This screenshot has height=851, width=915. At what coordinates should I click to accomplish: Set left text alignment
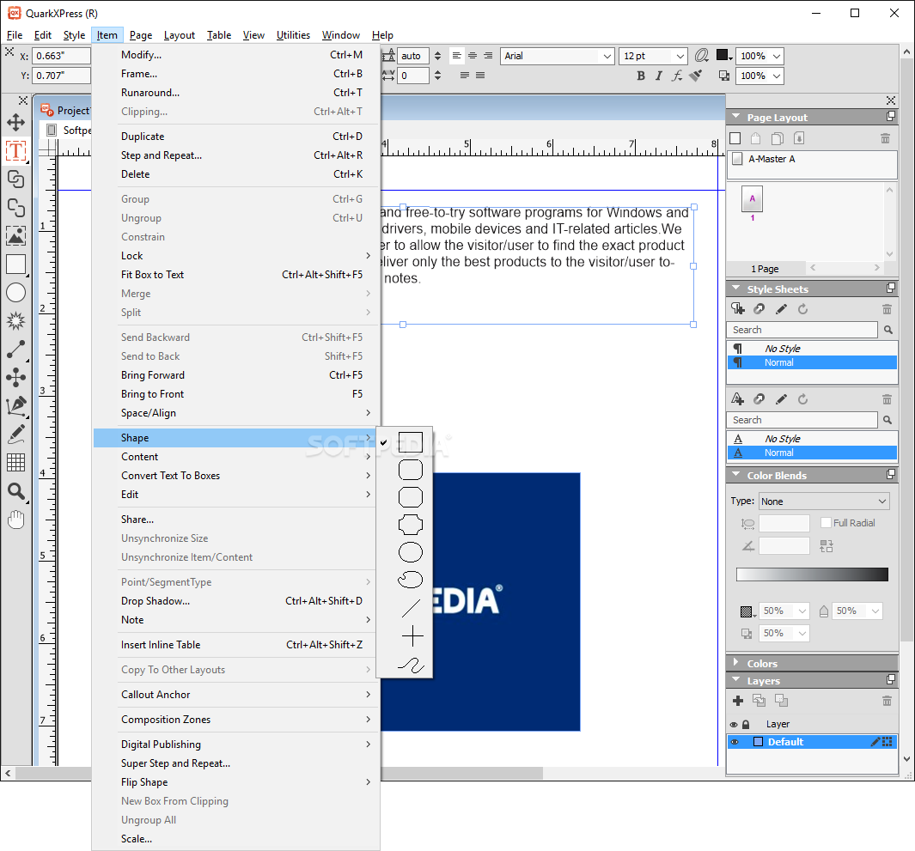click(x=457, y=56)
